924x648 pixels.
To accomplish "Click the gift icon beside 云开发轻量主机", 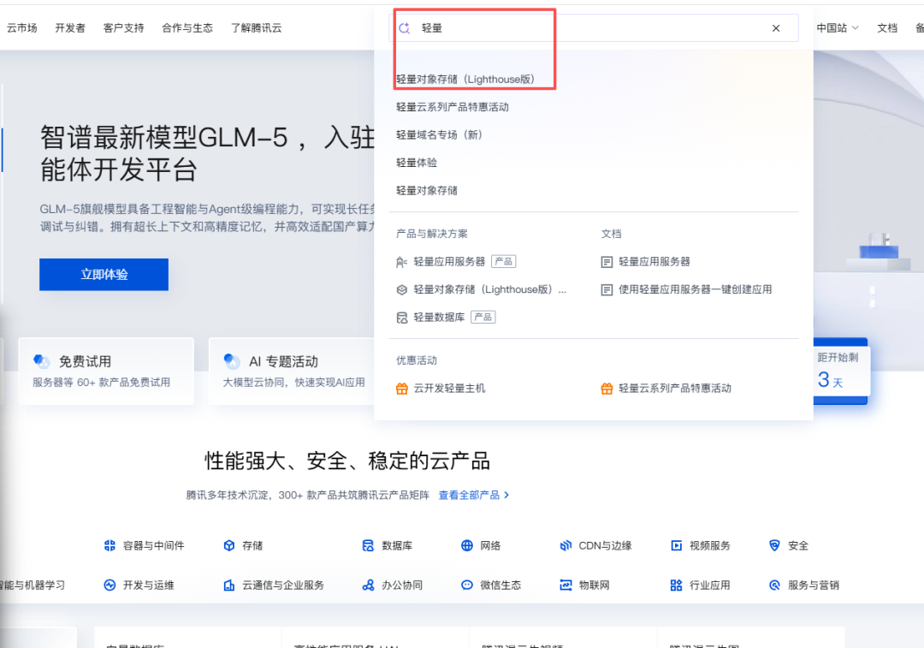I will click(x=402, y=389).
